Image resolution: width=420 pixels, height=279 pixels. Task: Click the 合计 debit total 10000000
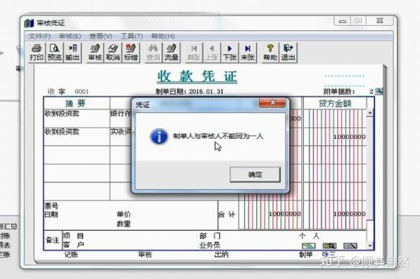point(285,214)
